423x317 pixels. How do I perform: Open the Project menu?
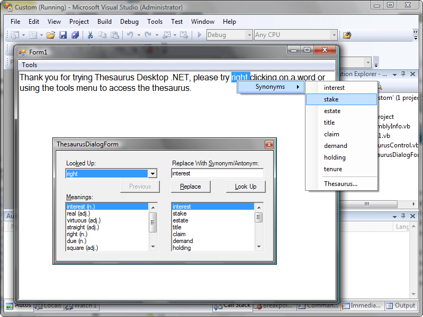tap(79, 22)
